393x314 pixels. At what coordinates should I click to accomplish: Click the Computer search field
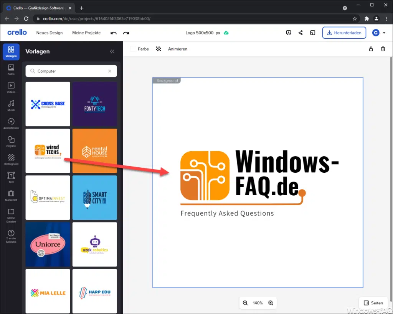(x=71, y=71)
